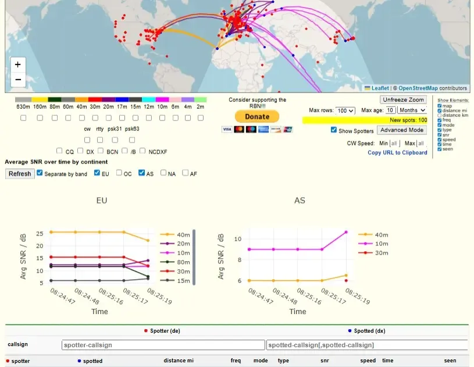This screenshot has width=474, height=367.
Task: Tick the checkbox under the 40m band
Action: pos(82,118)
